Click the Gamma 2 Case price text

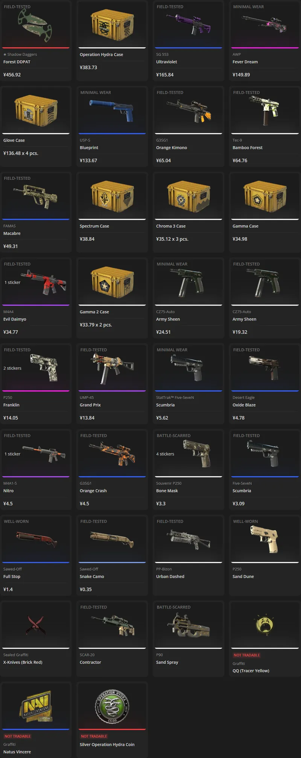96,325
